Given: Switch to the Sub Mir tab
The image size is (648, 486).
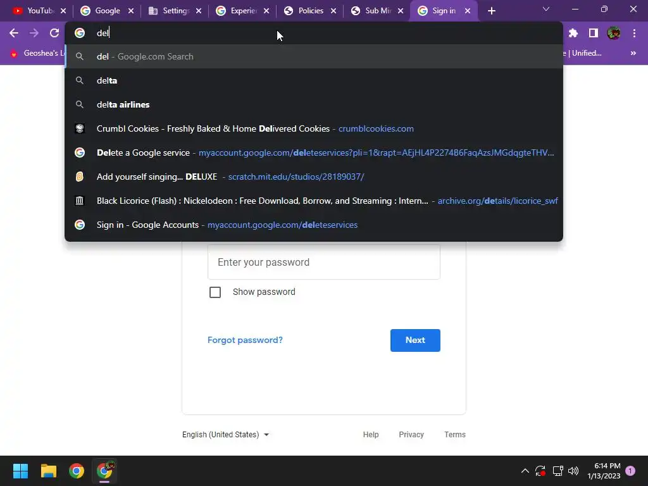Looking at the screenshot, I should pos(371,11).
